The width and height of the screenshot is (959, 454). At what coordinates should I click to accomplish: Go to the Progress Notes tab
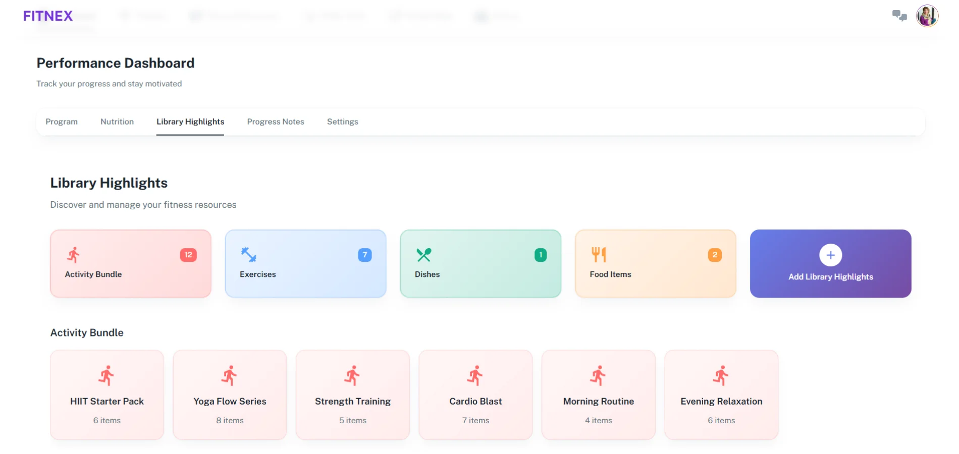276,122
